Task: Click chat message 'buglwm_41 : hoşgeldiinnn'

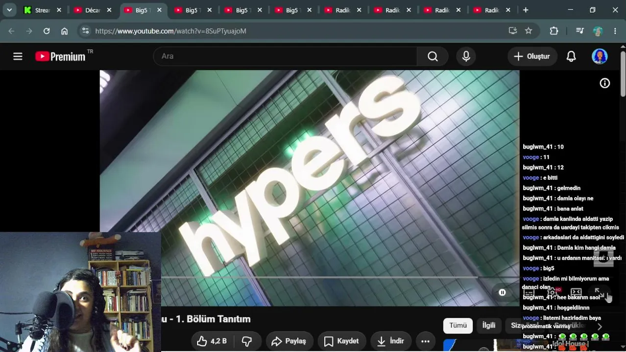Action: coord(556,308)
